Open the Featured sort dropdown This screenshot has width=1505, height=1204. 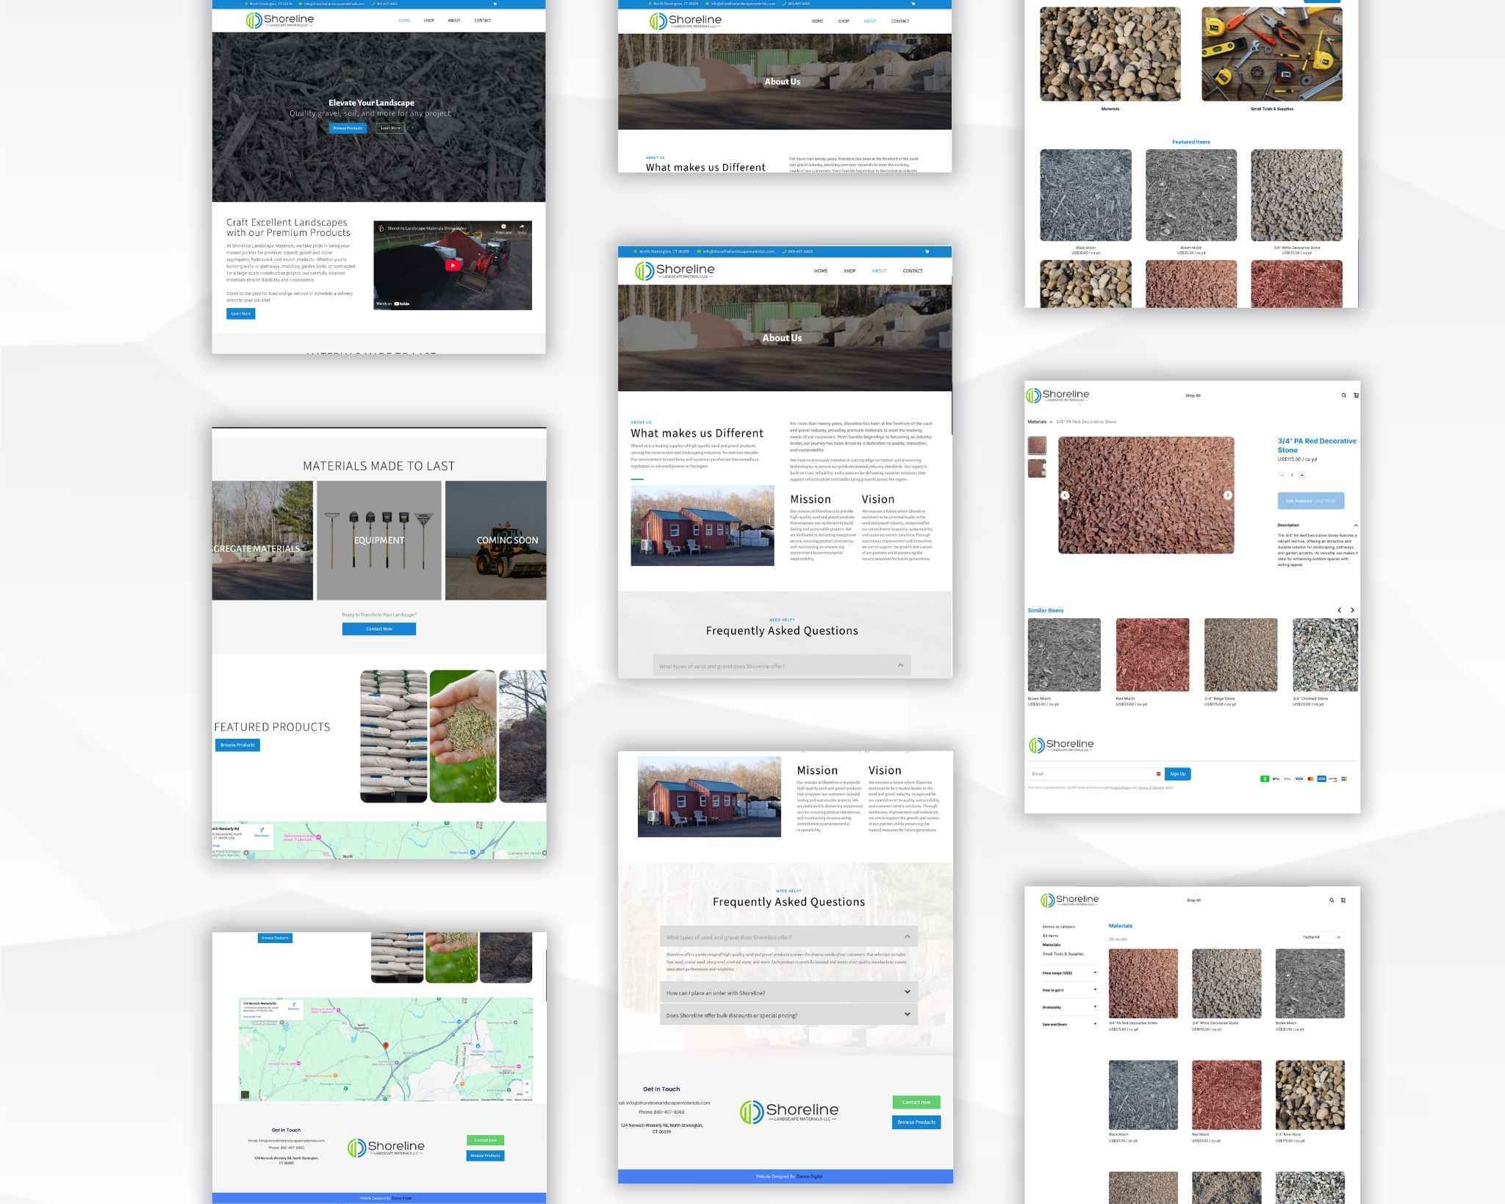[1321, 937]
